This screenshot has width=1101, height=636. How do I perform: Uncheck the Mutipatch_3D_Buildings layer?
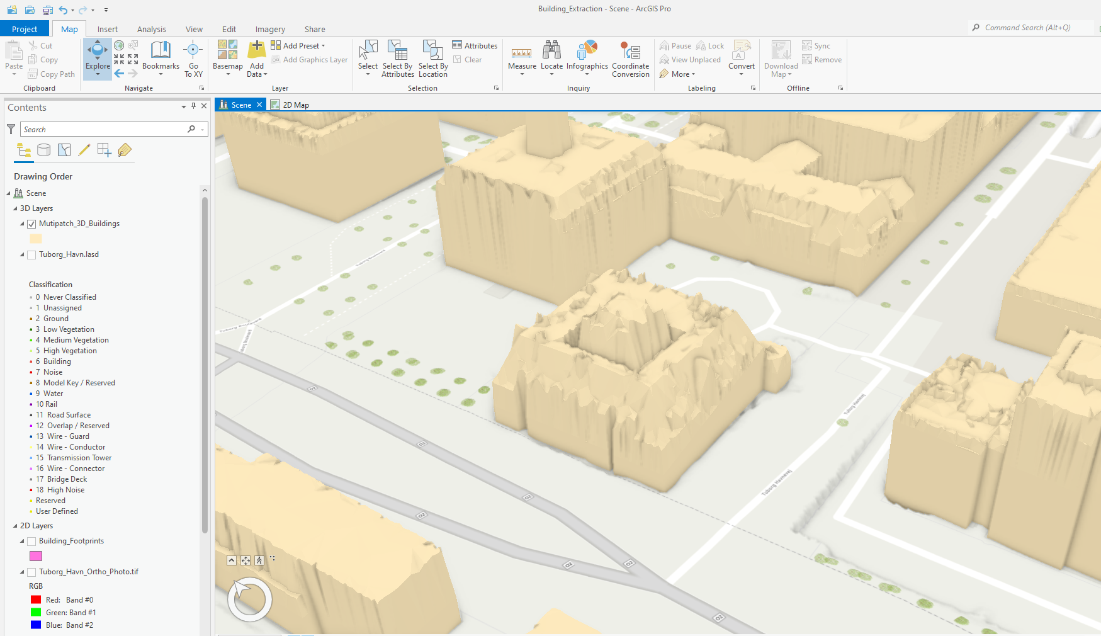point(31,224)
